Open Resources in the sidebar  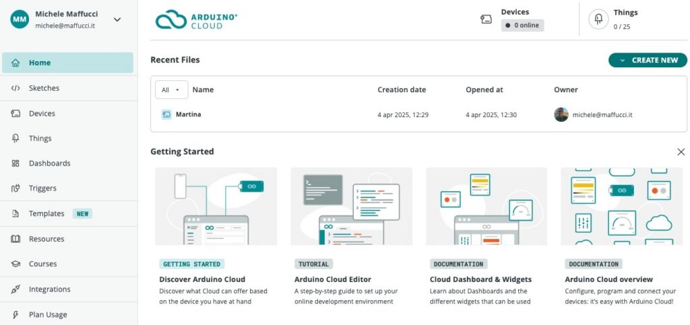click(x=46, y=239)
